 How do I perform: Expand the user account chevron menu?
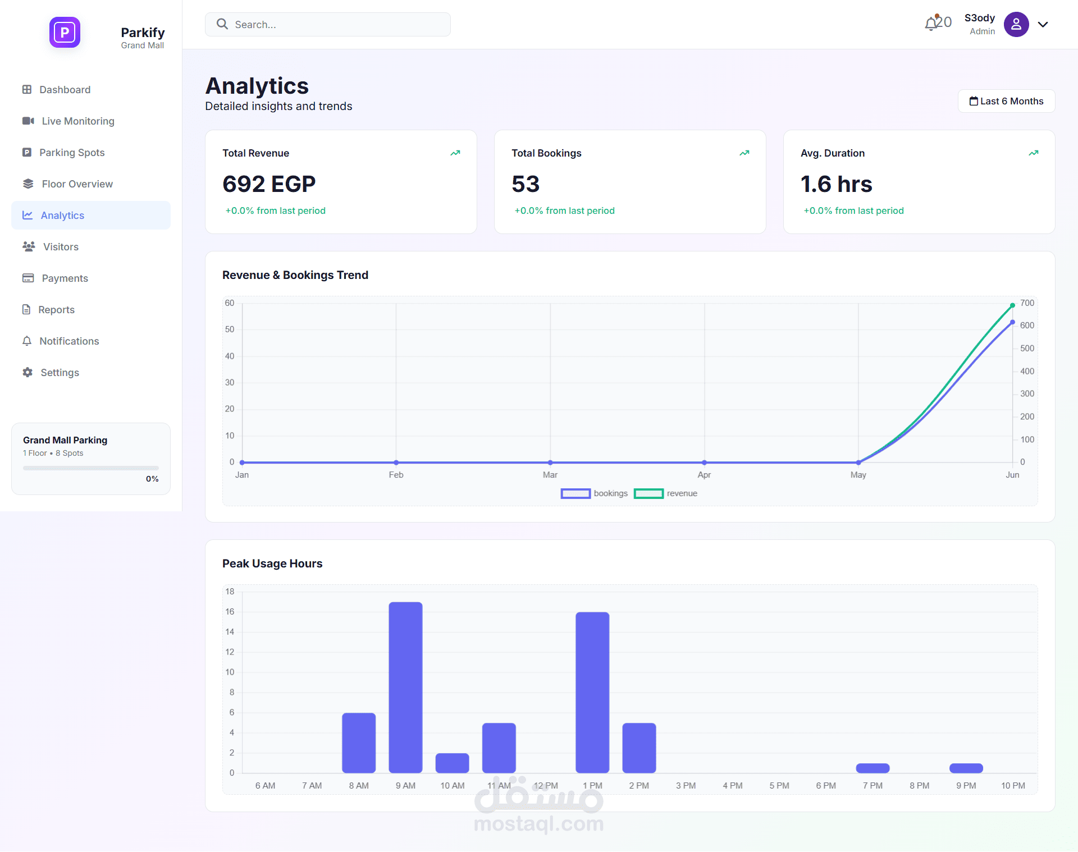pyautogui.click(x=1043, y=24)
